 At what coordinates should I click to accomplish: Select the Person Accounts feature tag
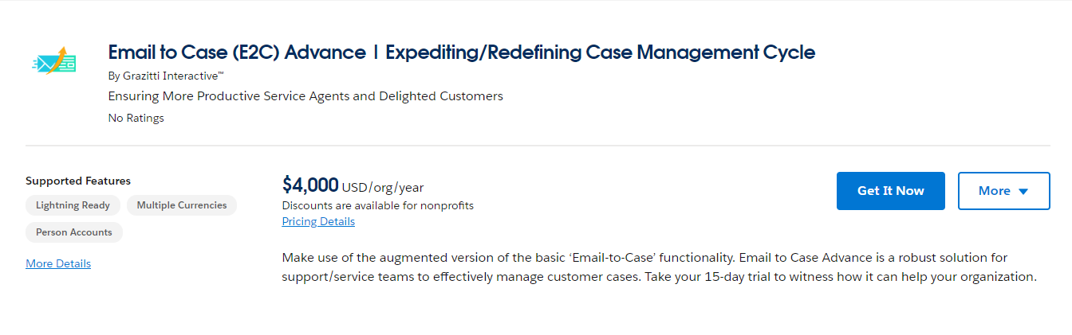click(x=74, y=232)
